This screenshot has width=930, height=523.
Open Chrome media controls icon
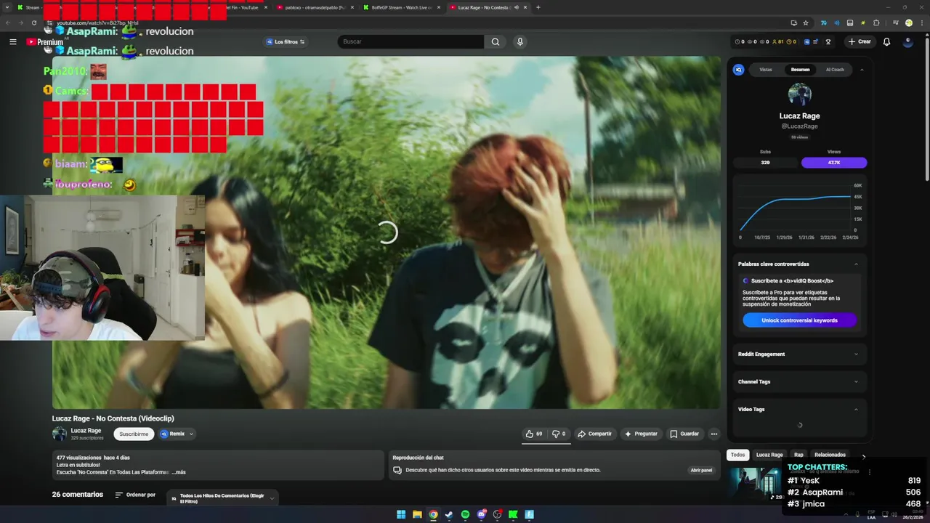[895, 23]
